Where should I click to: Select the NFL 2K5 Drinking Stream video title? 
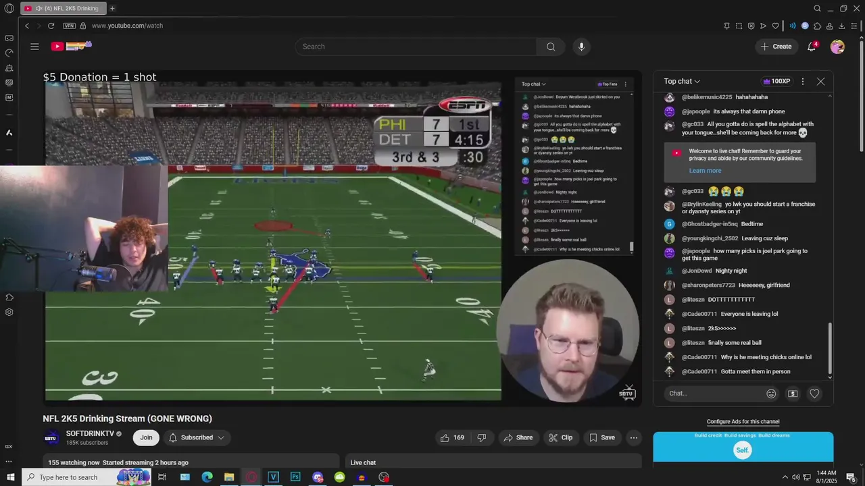click(127, 418)
